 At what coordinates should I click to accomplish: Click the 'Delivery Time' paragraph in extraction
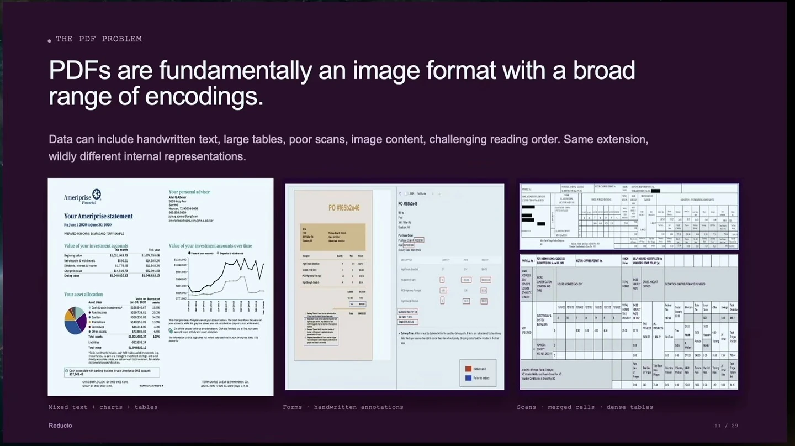450,338
